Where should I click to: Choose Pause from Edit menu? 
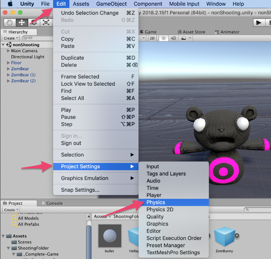pos(96,117)
